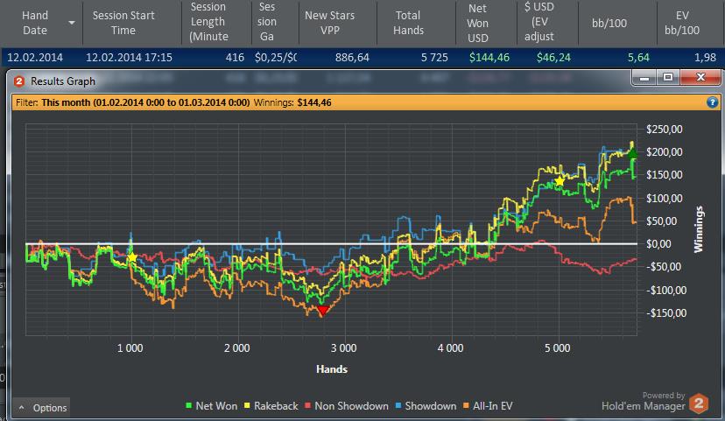
Task: Close the Results Graph window
Action: 700,77
